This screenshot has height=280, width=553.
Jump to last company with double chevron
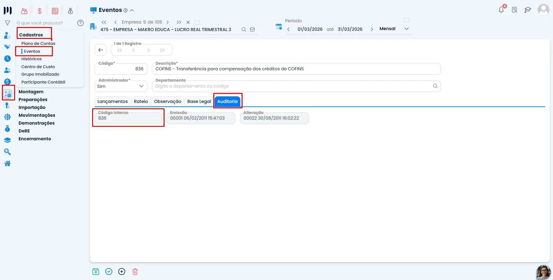click(179, 22)
